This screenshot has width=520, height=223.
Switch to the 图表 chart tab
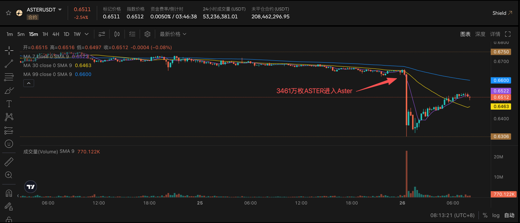tap(465, 34)
